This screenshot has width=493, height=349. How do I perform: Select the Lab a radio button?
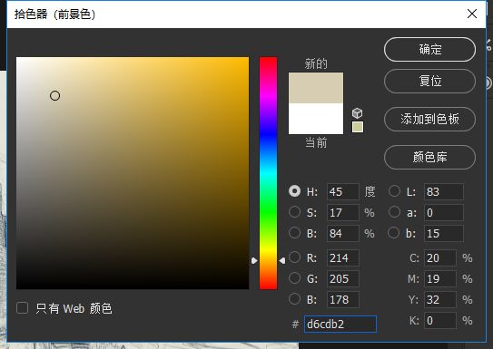tap(394, 212)
